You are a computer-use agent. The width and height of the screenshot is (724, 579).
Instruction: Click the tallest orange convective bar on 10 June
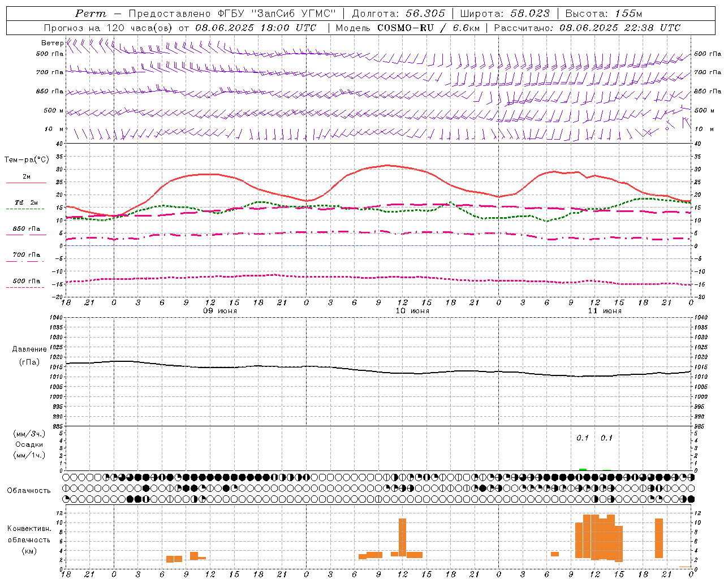coord(402,537)
